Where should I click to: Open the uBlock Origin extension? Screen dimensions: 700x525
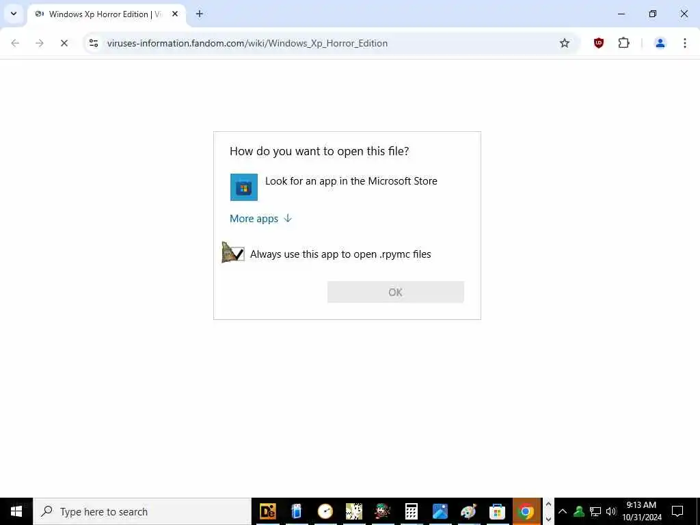coord(599,43)
